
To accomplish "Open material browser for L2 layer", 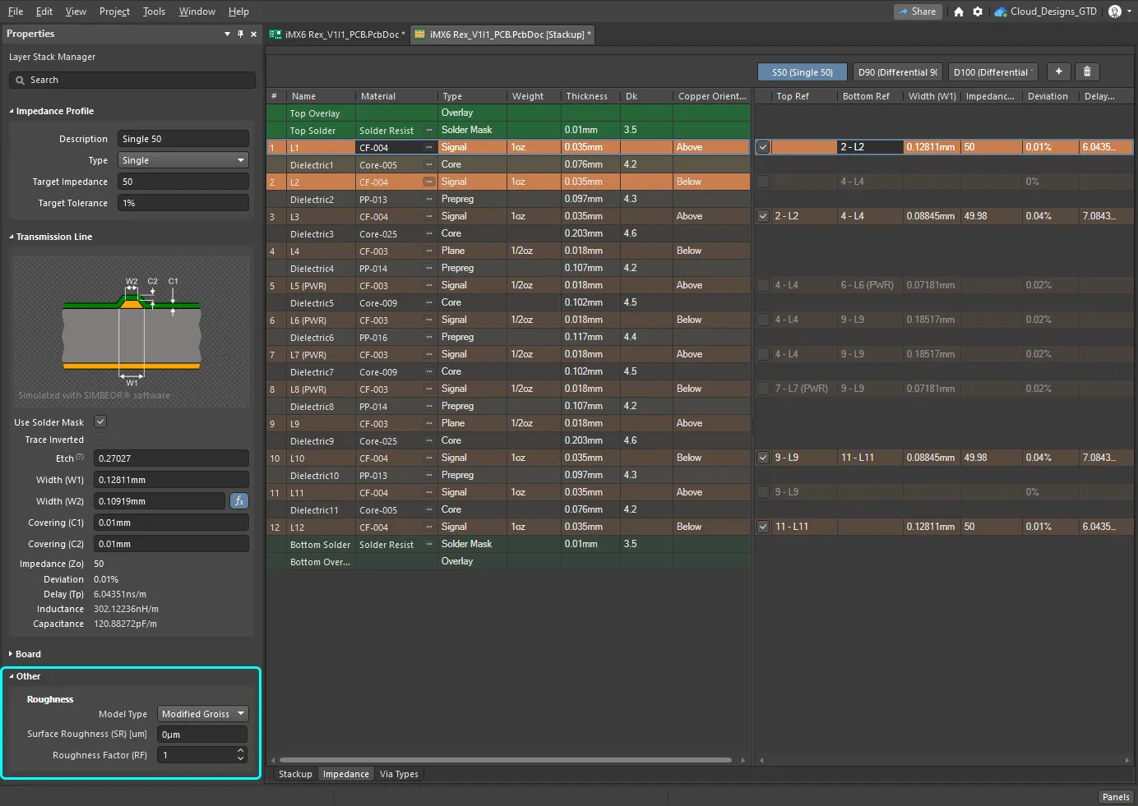I will [x=428, y=182].
